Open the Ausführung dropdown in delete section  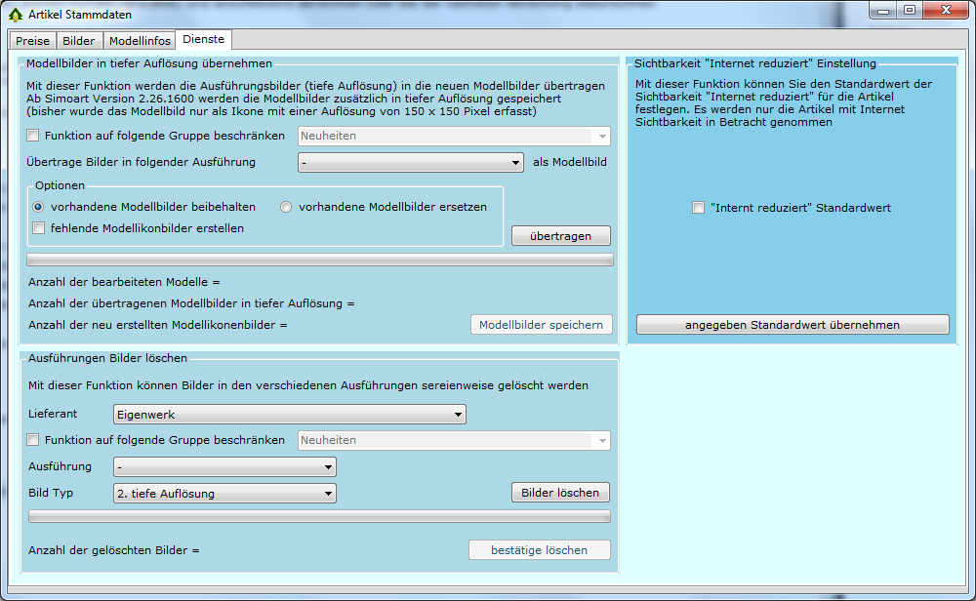224,467
